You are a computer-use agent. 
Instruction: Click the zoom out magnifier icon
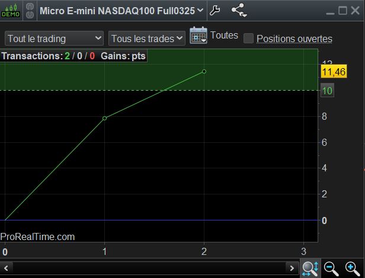click(331, 269)
